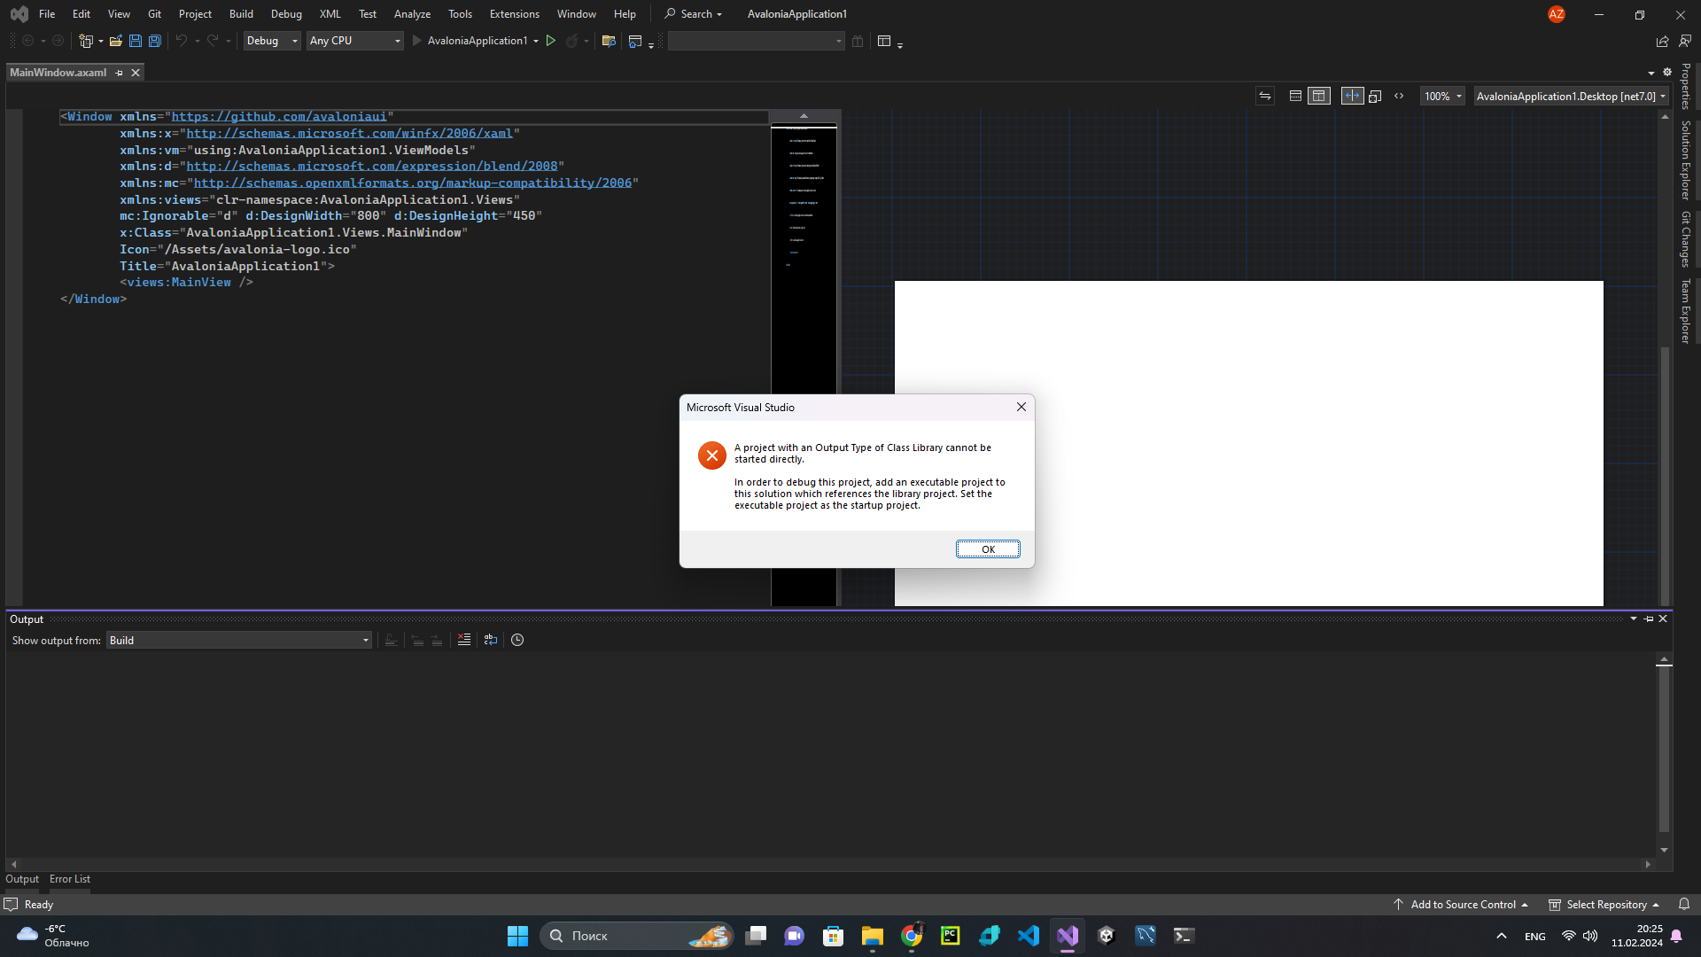Open the Analyze menu
1701x957 pixels.
click(412, 14)
